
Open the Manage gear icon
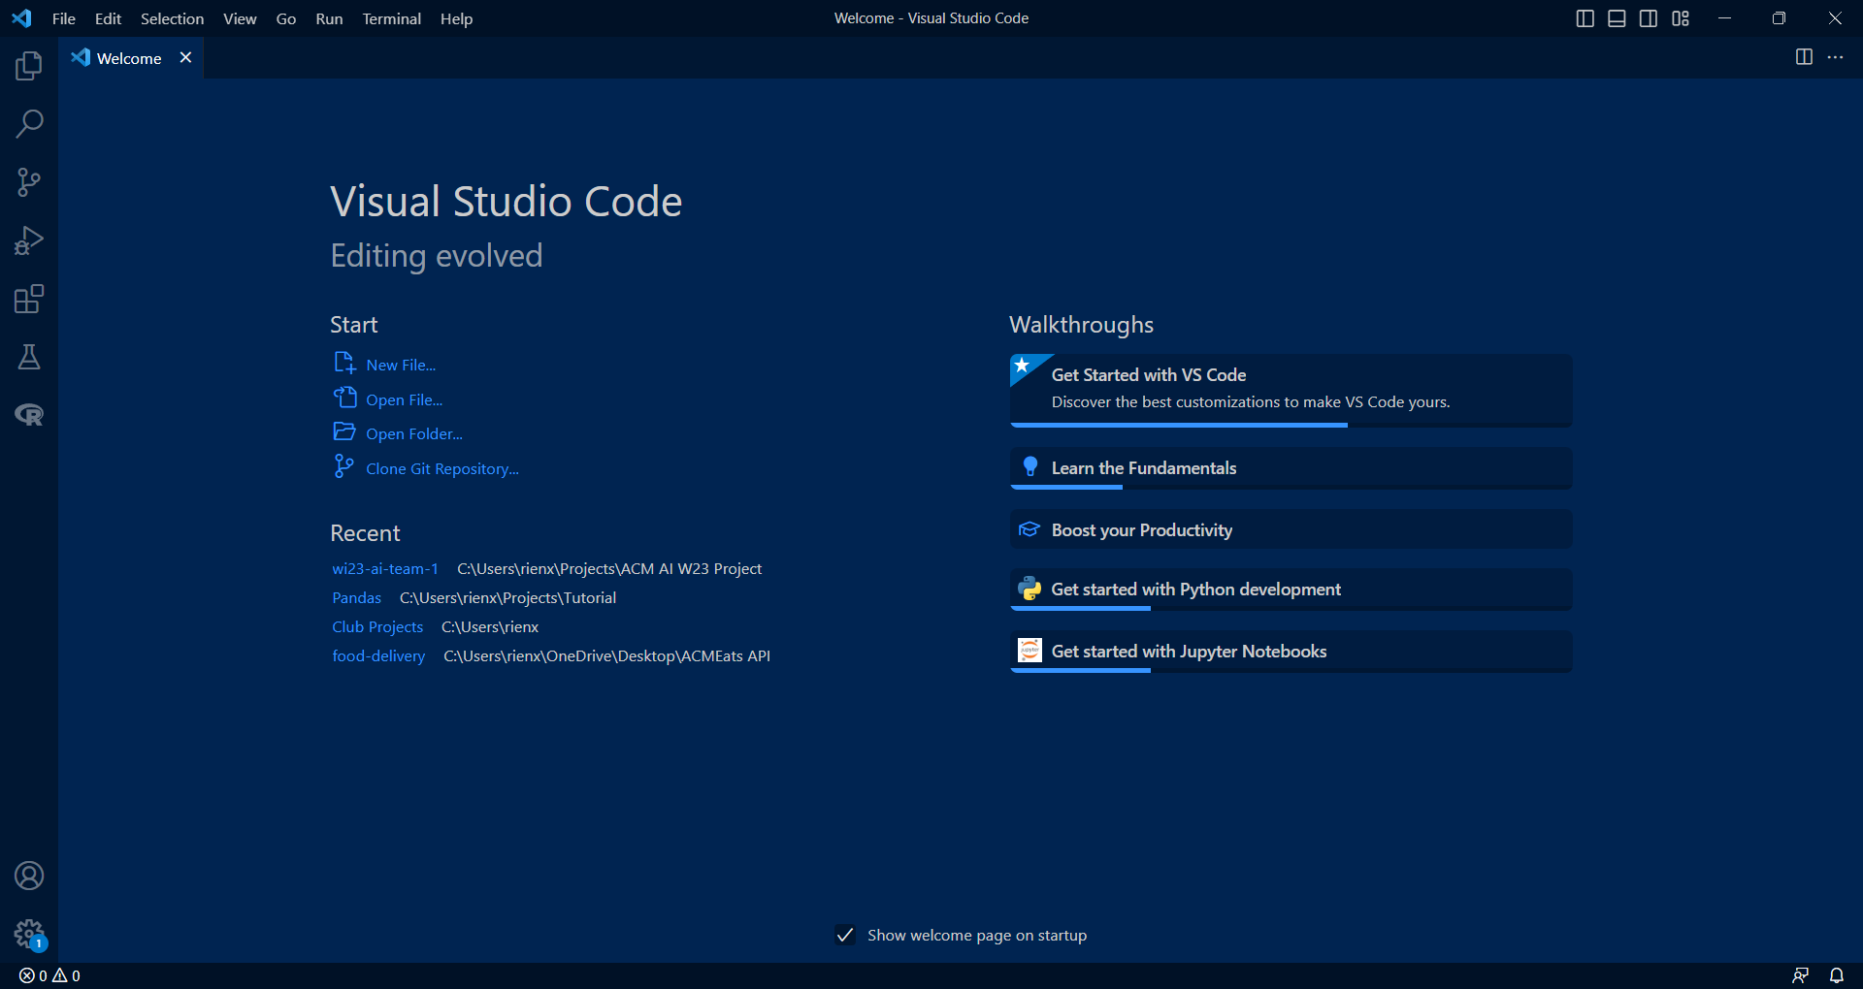coord(29,935)
